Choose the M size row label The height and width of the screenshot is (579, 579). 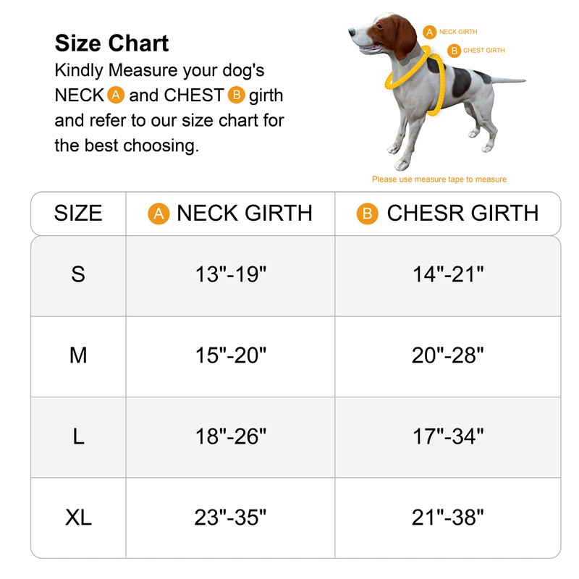(x=78, y=355)
